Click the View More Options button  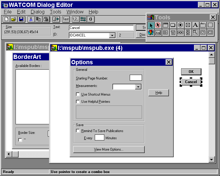[x=109, y=149]
